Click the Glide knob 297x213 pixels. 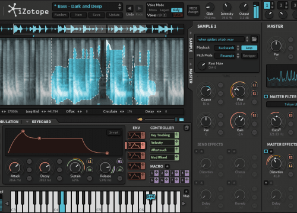[x=210, y=7]
